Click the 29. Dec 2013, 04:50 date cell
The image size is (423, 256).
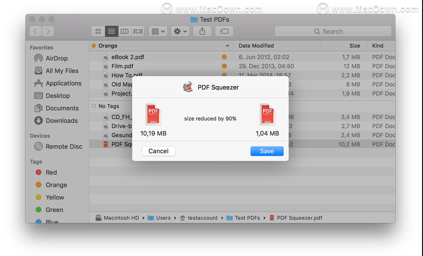point(266,66)
